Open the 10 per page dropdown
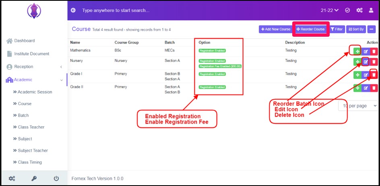Screen dimensions: 380x186 click(358, 106)
